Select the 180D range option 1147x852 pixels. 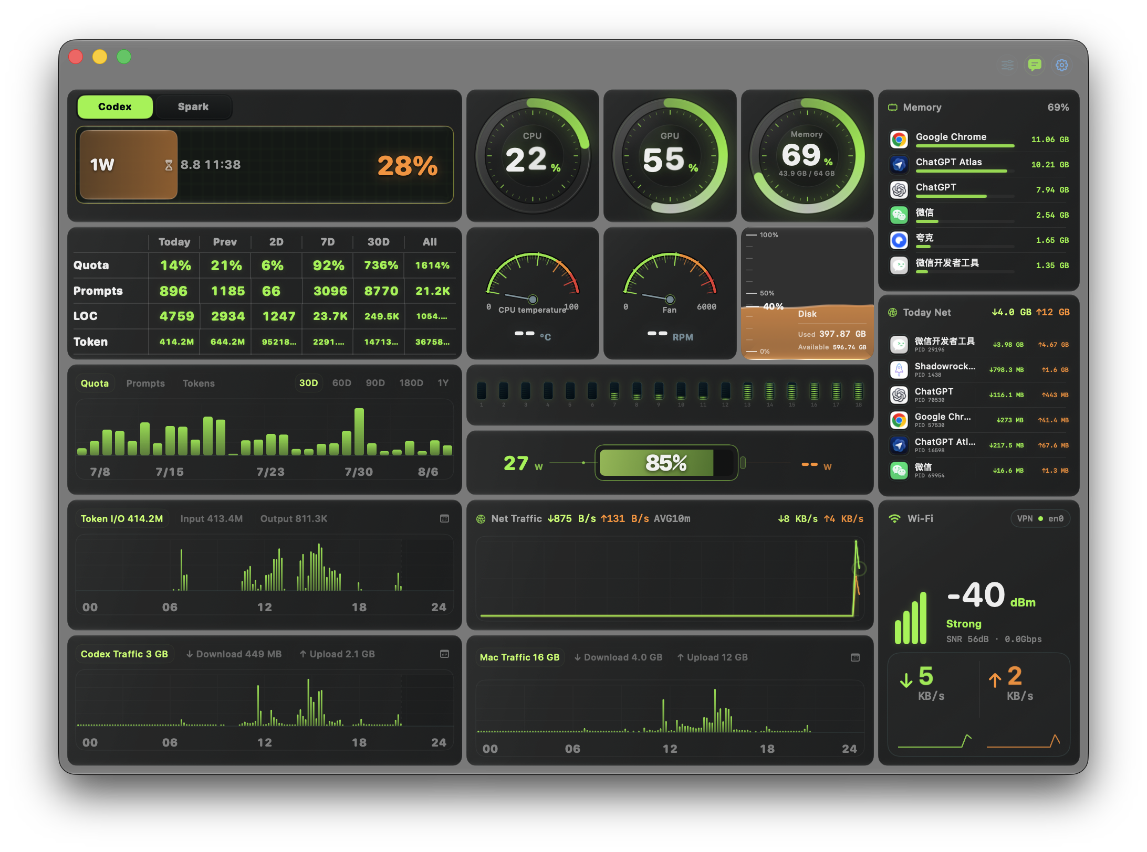click(411, 384)
